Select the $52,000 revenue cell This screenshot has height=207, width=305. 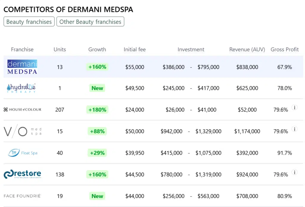pyautogui.click(x=247, y=110)
